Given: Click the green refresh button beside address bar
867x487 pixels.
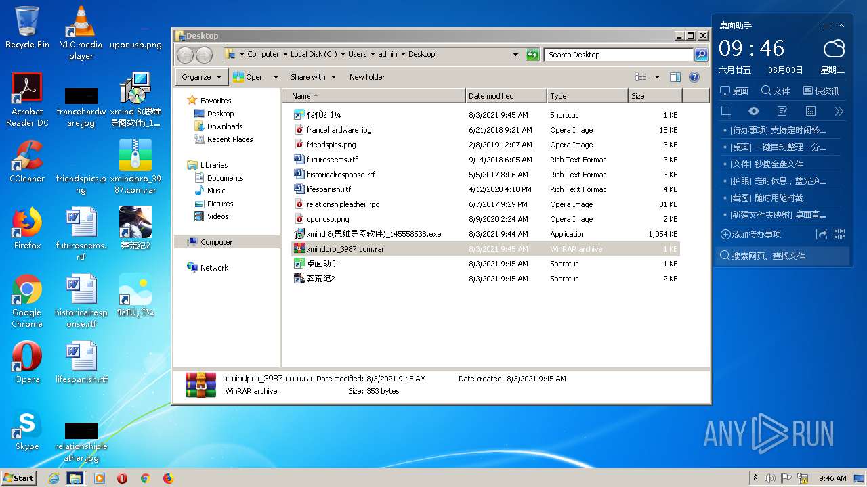Looking at the screenshot, I should (x=532, y=54).
